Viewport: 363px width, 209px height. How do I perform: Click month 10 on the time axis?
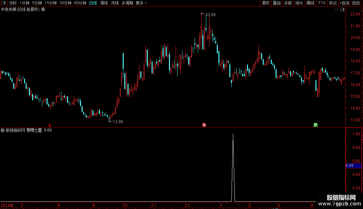(125, 205)
